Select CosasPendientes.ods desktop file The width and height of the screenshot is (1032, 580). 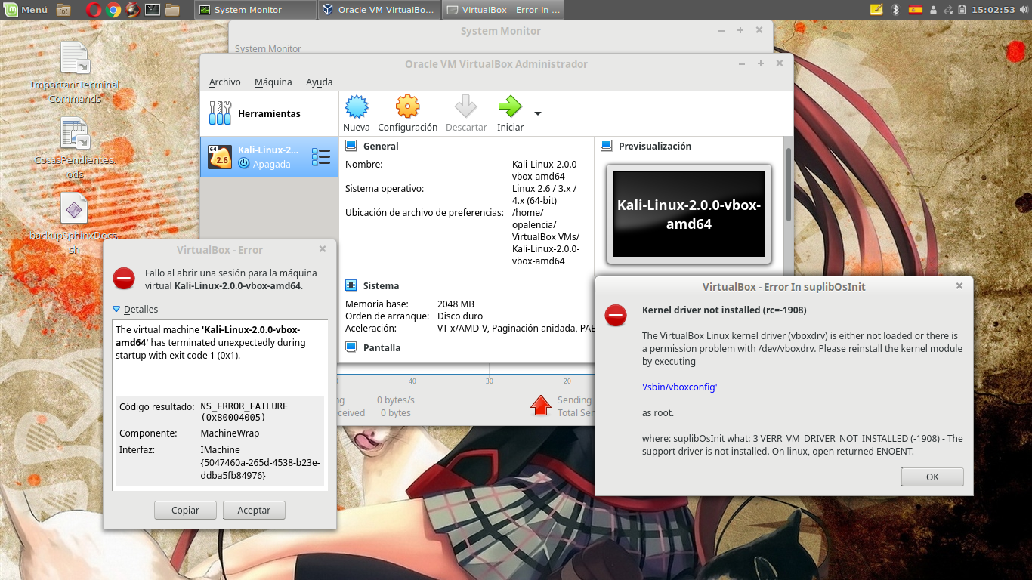click(x=75, y=148)
